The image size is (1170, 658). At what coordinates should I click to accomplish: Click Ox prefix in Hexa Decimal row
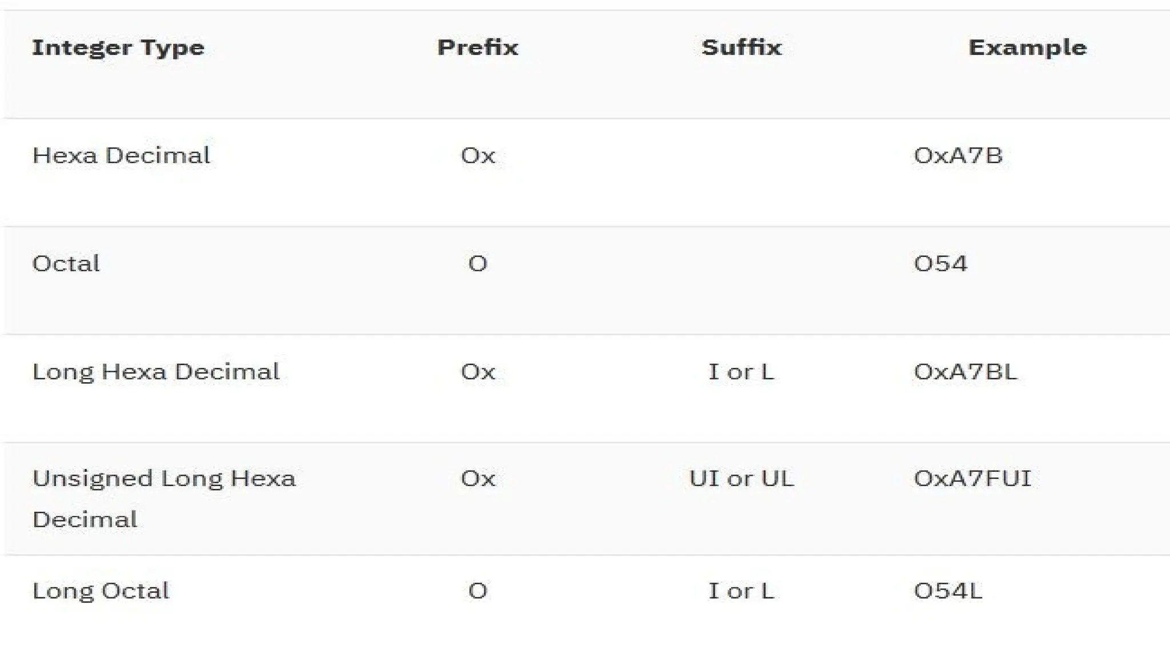[478, 155]
